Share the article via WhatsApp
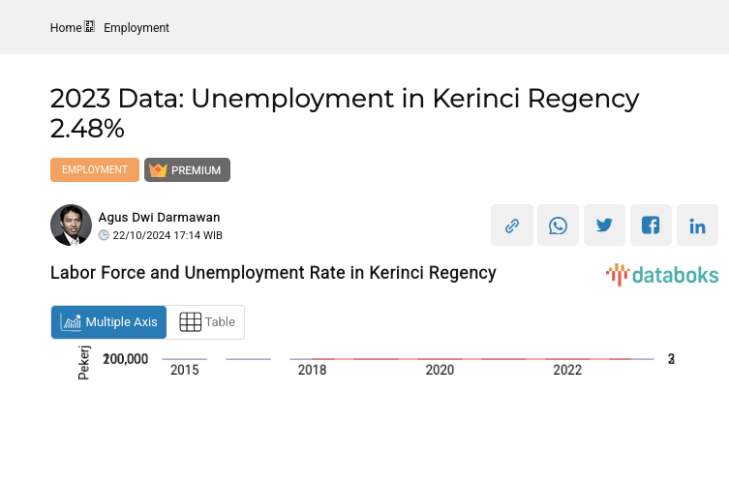The height and width of the screenshot is (482, 729). click(558, 226)
